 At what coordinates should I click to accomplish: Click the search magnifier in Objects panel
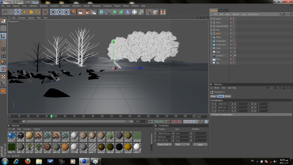[280, 14]
